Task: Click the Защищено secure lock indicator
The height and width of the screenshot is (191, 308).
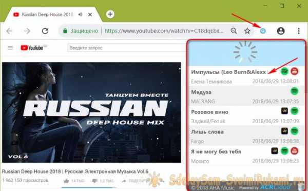Action: [81, 31]
